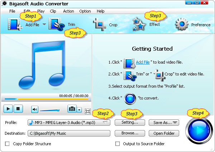Click the music note preview thumbnail

coord(42,65)
